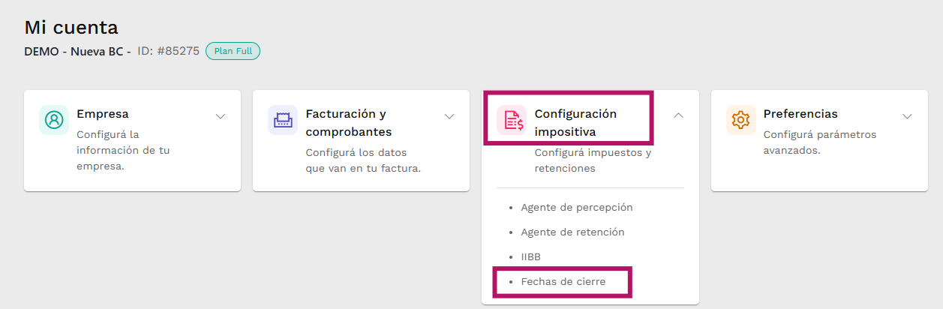
Task: Select the IIBB option
Action: coord(530,256)
